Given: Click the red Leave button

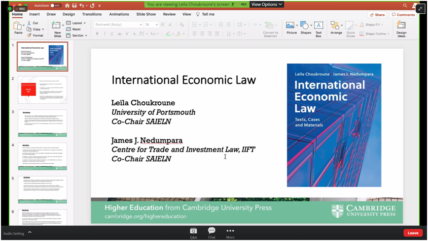Looking at the screenshot, I should [x=413, y=233].
